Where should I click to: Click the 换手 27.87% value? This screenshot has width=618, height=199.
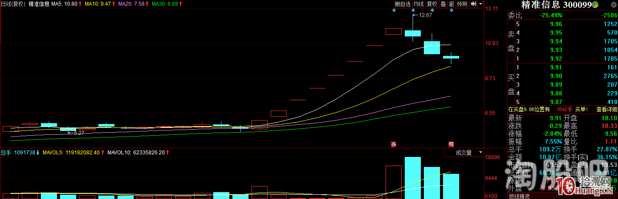[606, 149]
